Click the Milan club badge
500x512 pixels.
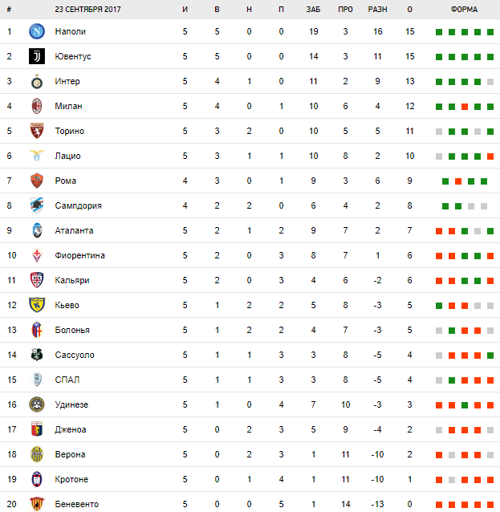(x=36, y=106)
